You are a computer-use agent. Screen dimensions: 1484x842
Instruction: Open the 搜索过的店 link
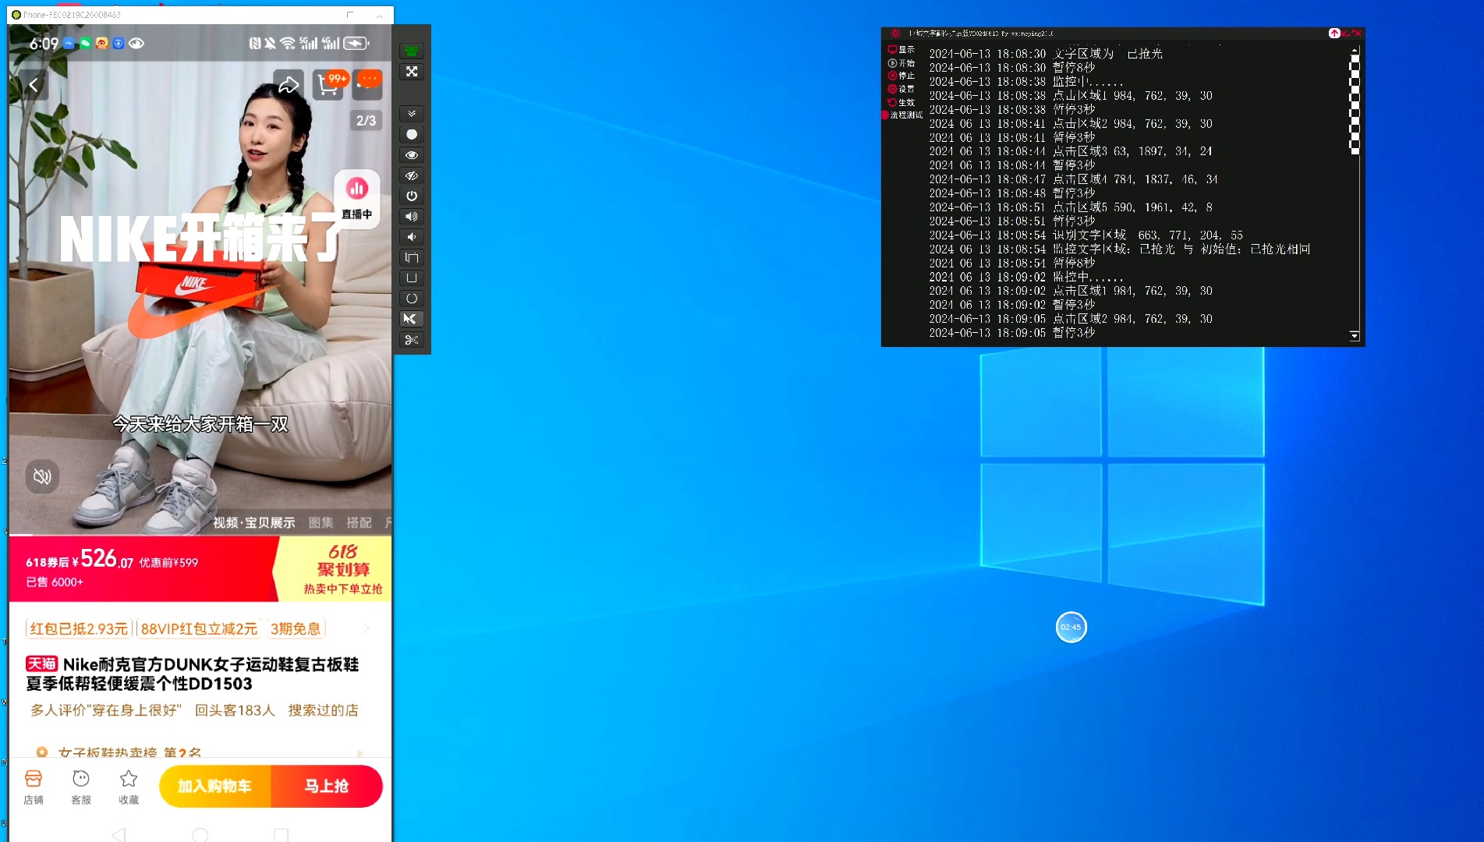(x=323, y=710)
